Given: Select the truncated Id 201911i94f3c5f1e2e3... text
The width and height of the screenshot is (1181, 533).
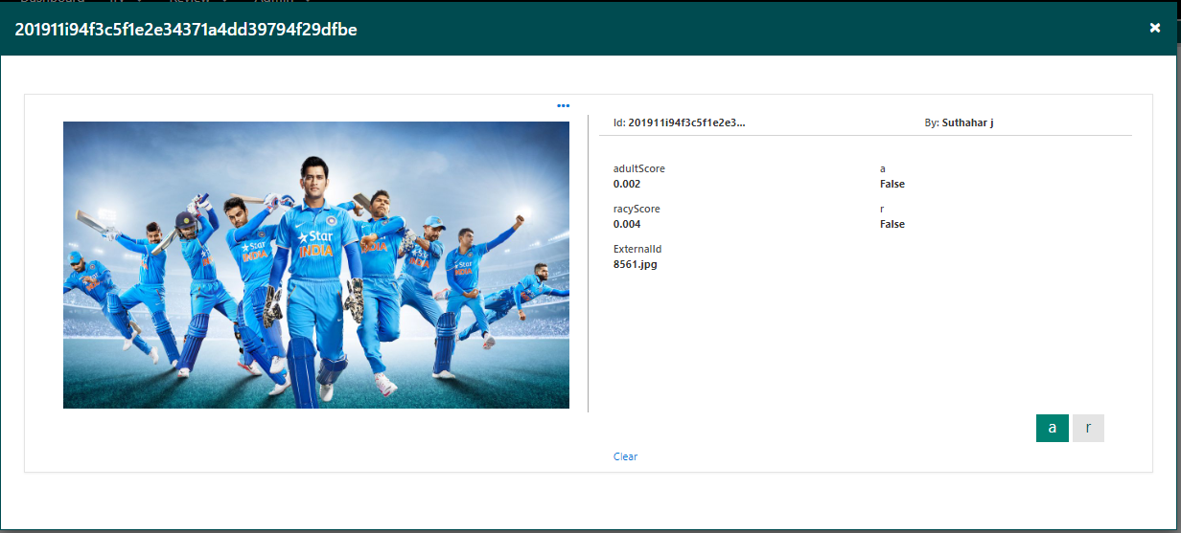Looking at the screenshot, I should tap(686, 122).
